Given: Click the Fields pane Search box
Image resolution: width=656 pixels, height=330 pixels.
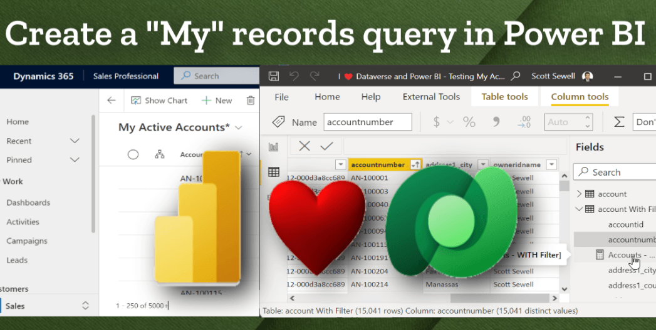Looking at the screenshot, I should coord(615,172).
